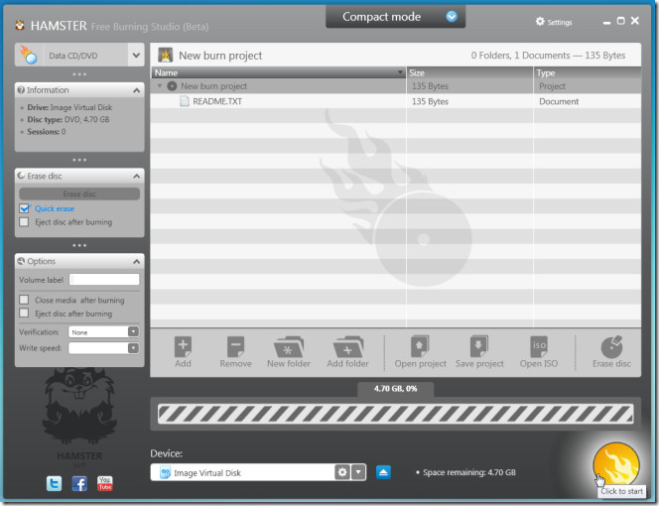Open the Facebook link icon
The width and height of the screenshot is (659, 506).
point(79,484)
